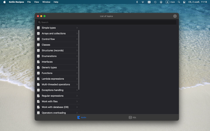
Task: Select the Operators overloading topic
Action: tap(58, 112)
